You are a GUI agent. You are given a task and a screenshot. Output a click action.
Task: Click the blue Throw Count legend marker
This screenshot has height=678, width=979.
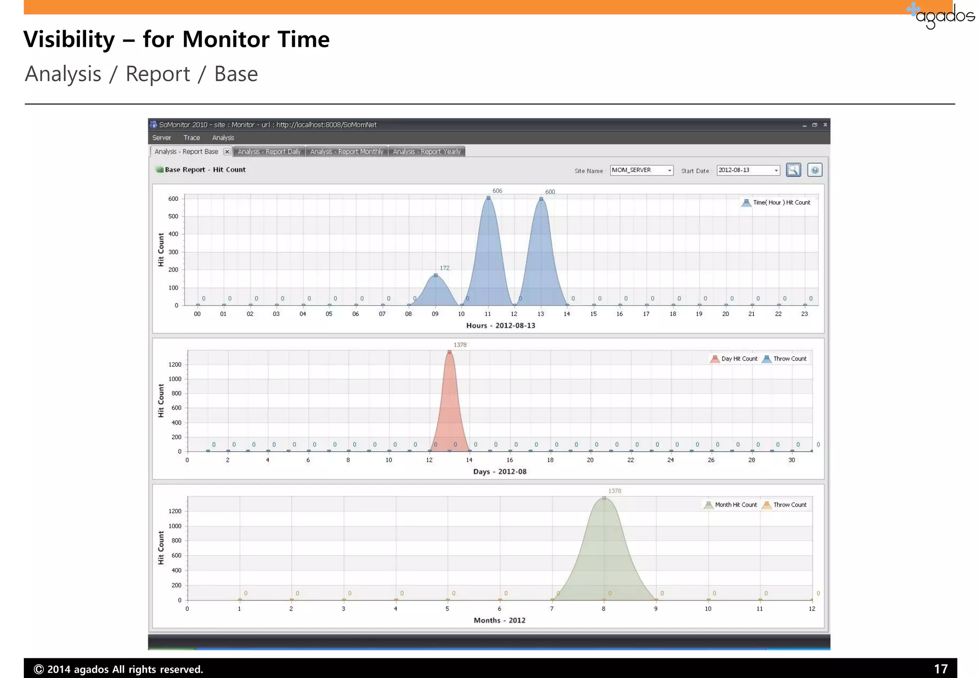tap(767, 359)
